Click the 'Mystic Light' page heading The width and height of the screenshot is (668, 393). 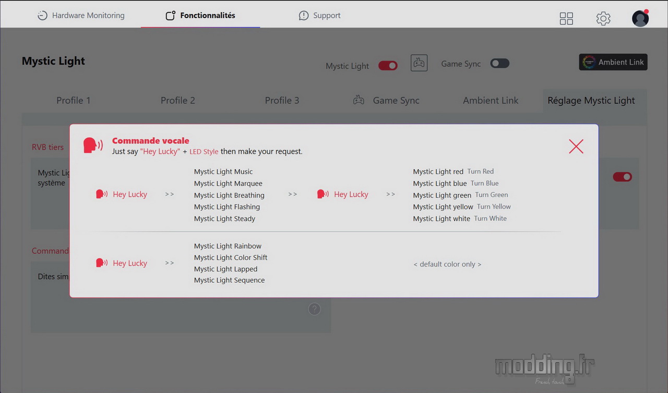(53, 61)
